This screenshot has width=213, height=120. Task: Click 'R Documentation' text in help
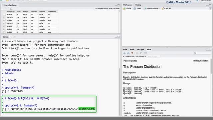click(x=201, y=61)
